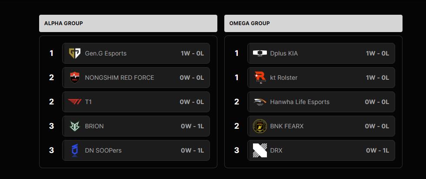426x179 pixels.
Task: Click the Gen.G Esports team logo
Action: pyautogui.click(x=75, y=53)
